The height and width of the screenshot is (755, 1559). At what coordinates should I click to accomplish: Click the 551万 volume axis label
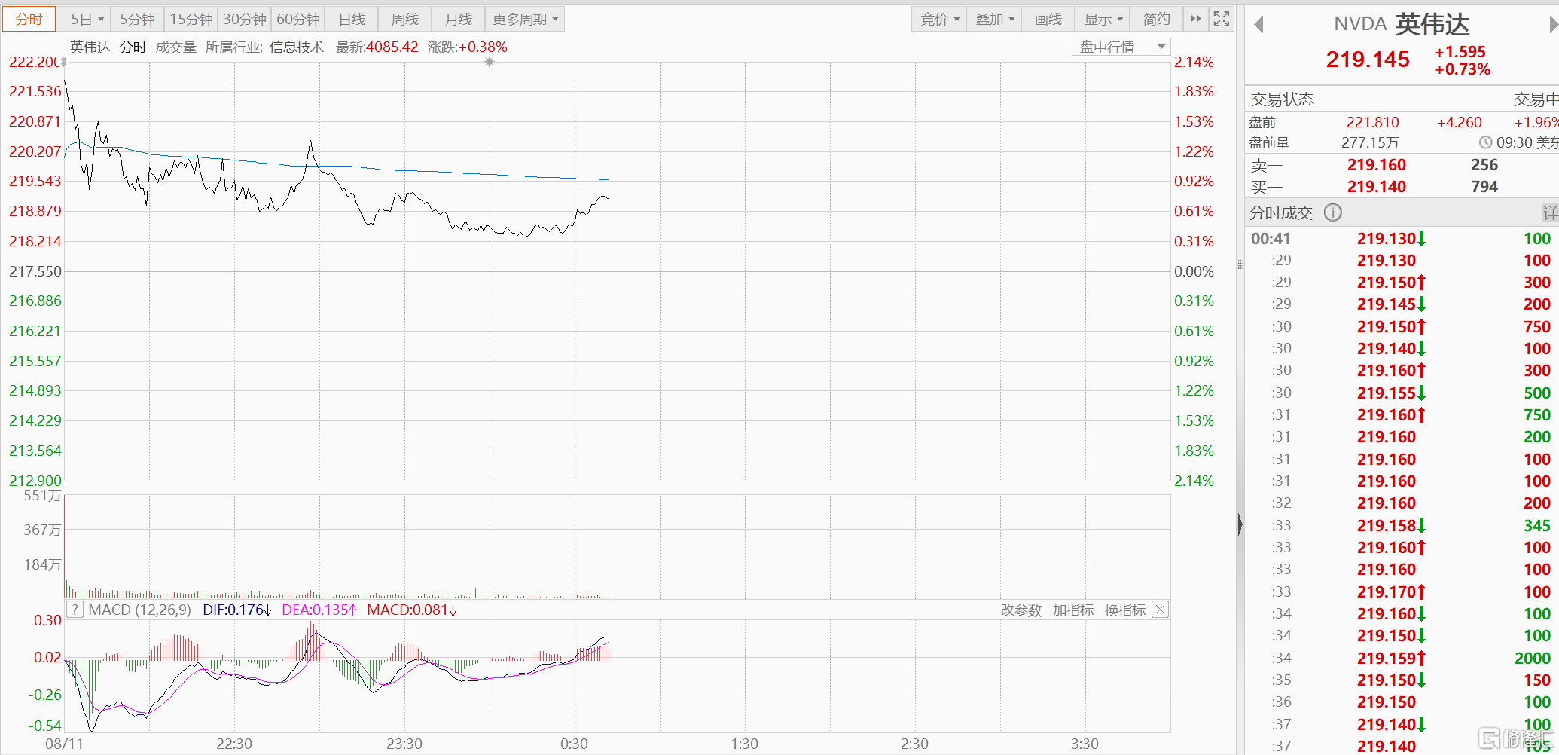tap(42, 496)
